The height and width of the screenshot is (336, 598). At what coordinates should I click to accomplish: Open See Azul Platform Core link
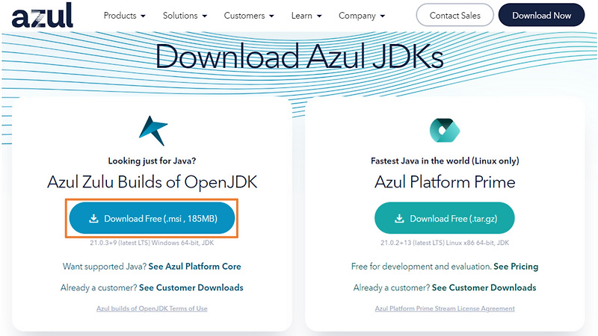pyautogui.click(x=194, y=267)
